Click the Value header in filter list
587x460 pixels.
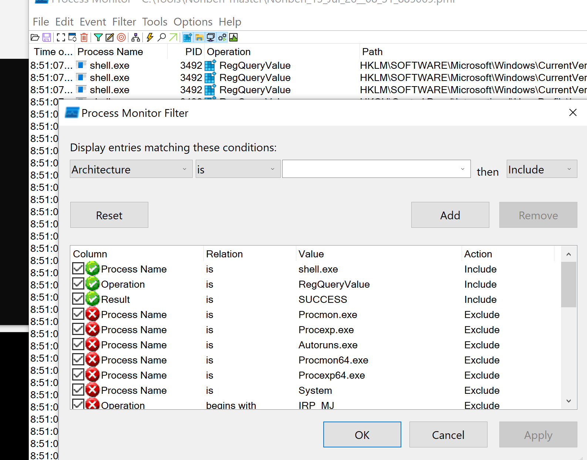(x=379, y=254)
